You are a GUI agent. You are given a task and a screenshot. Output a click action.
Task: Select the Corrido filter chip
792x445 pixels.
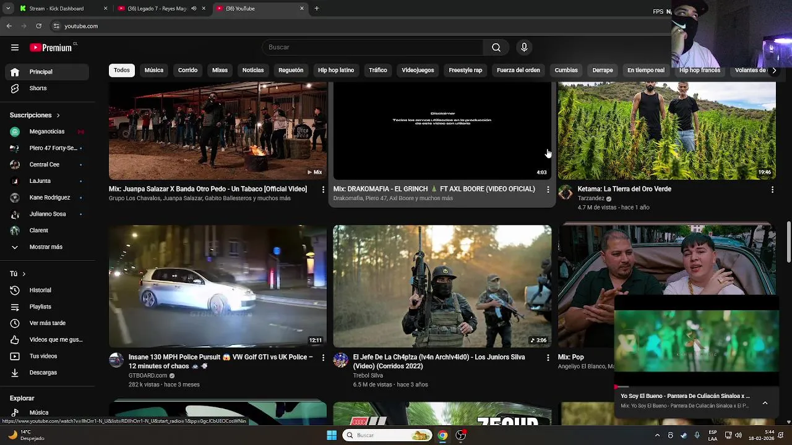(x=188, y=70)
